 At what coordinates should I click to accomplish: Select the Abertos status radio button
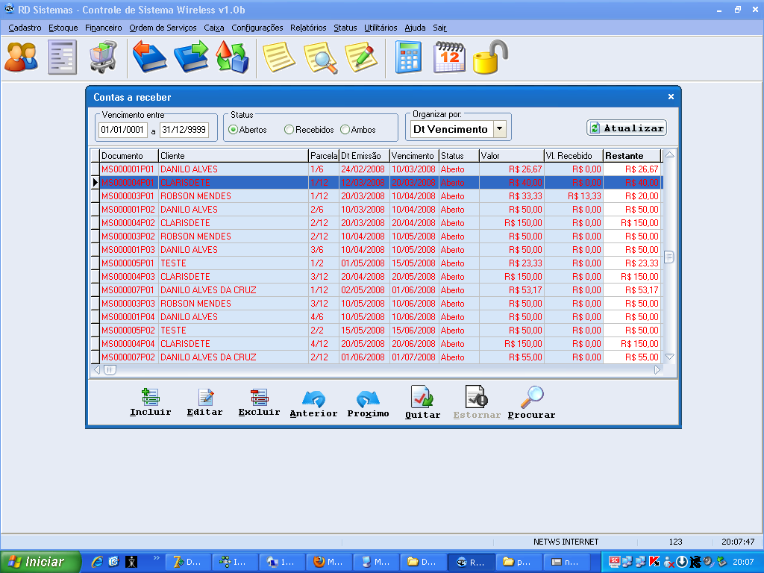[233, 130]
